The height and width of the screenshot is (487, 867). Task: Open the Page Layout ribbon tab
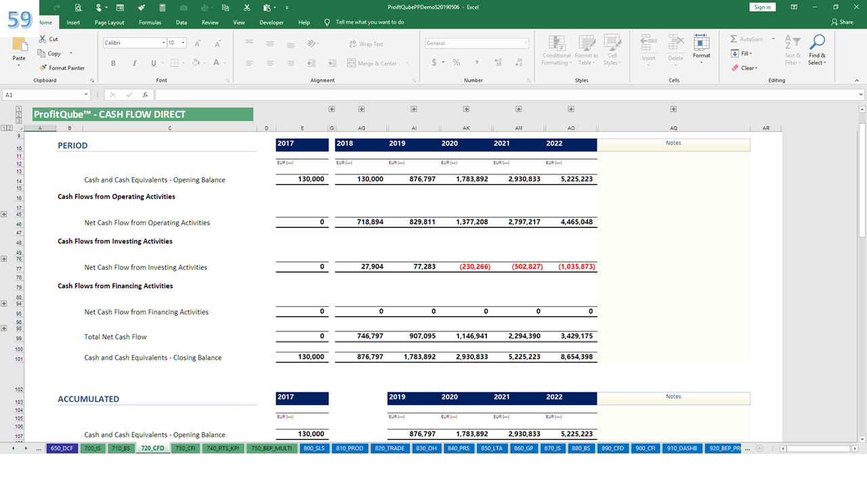(x=109, y=22)
